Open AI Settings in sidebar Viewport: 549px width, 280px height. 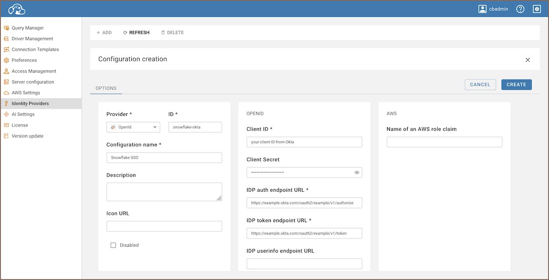(x=23, y=114)
